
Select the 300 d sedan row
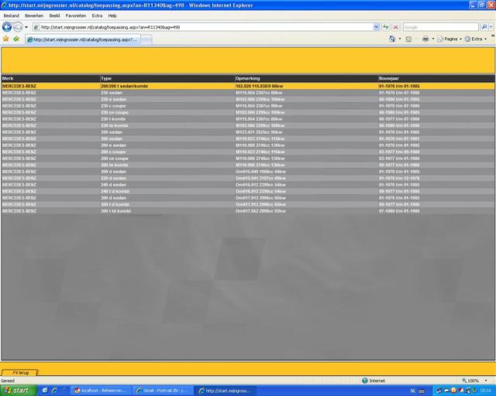pyautogui.click(x=248, y=198)
